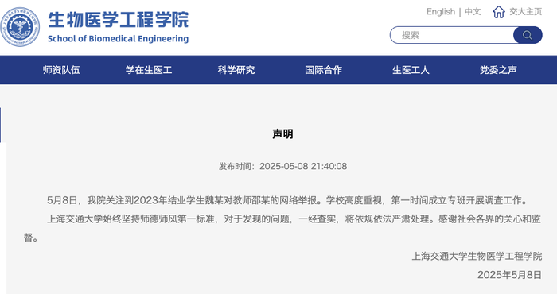The image size is (557, 294).
Task: Click the 2025年5月8日 date at the bottom
Action: [509, 275]
